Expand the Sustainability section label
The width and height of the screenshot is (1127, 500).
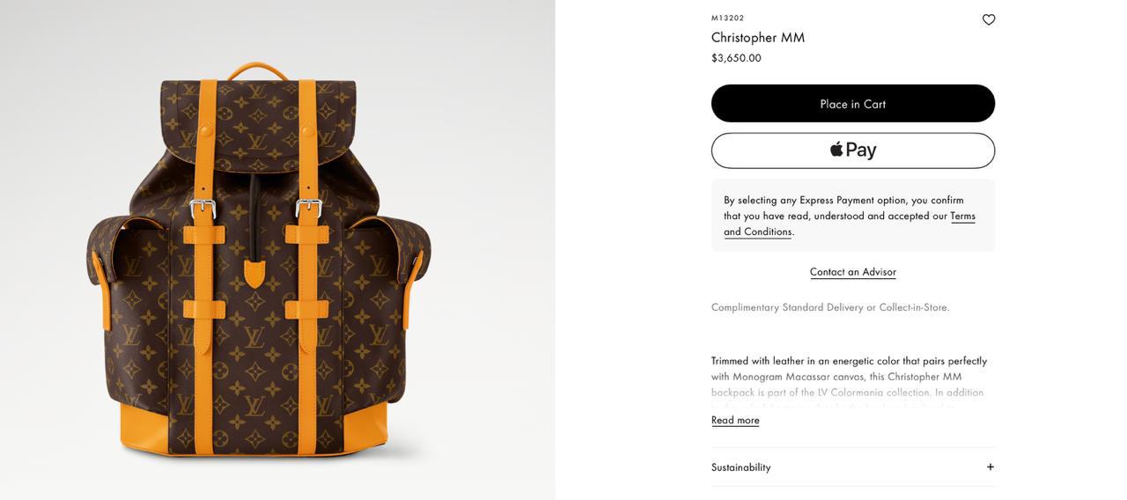[741, 467]
